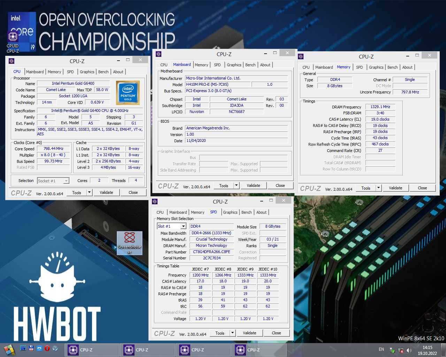Select the DRAM Frequency 1329.1 MHz value
The width and height of the screenshot is (446, 357).
pos(380,107)
